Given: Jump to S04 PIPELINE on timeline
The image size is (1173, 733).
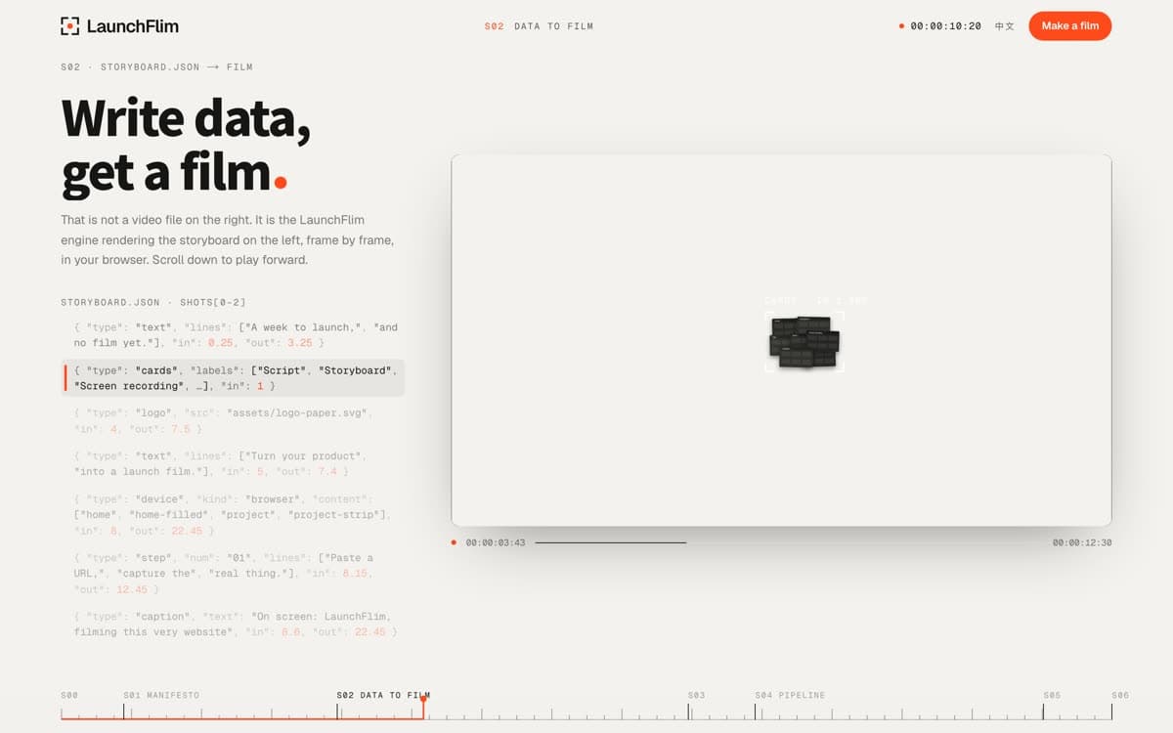Looking at the screenshot, I should 790,695.
